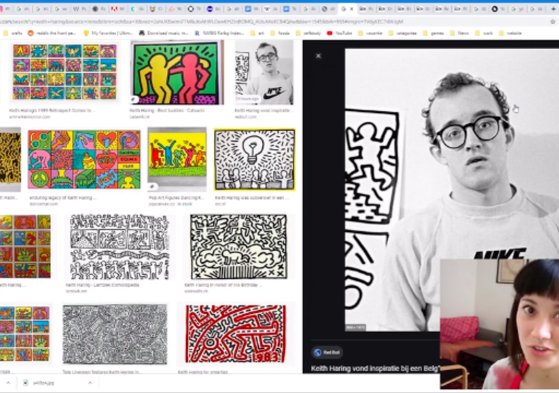This screenshot has height=393, width=559.
Task: Expand options for downloaded jpg file
Action: point(90,383)
